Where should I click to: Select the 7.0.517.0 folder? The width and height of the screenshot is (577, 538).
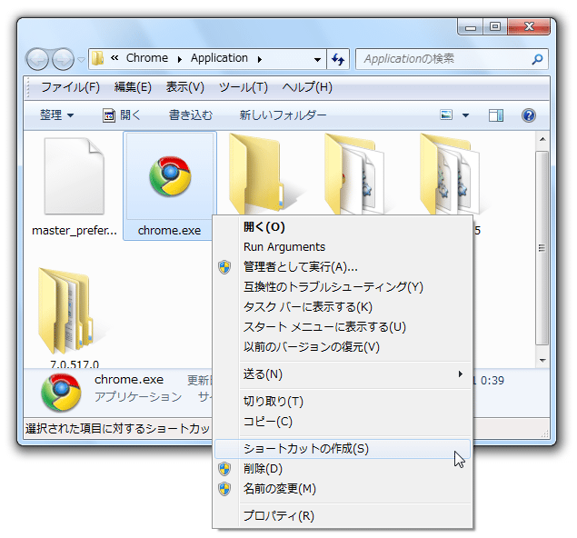coord(75,317)
